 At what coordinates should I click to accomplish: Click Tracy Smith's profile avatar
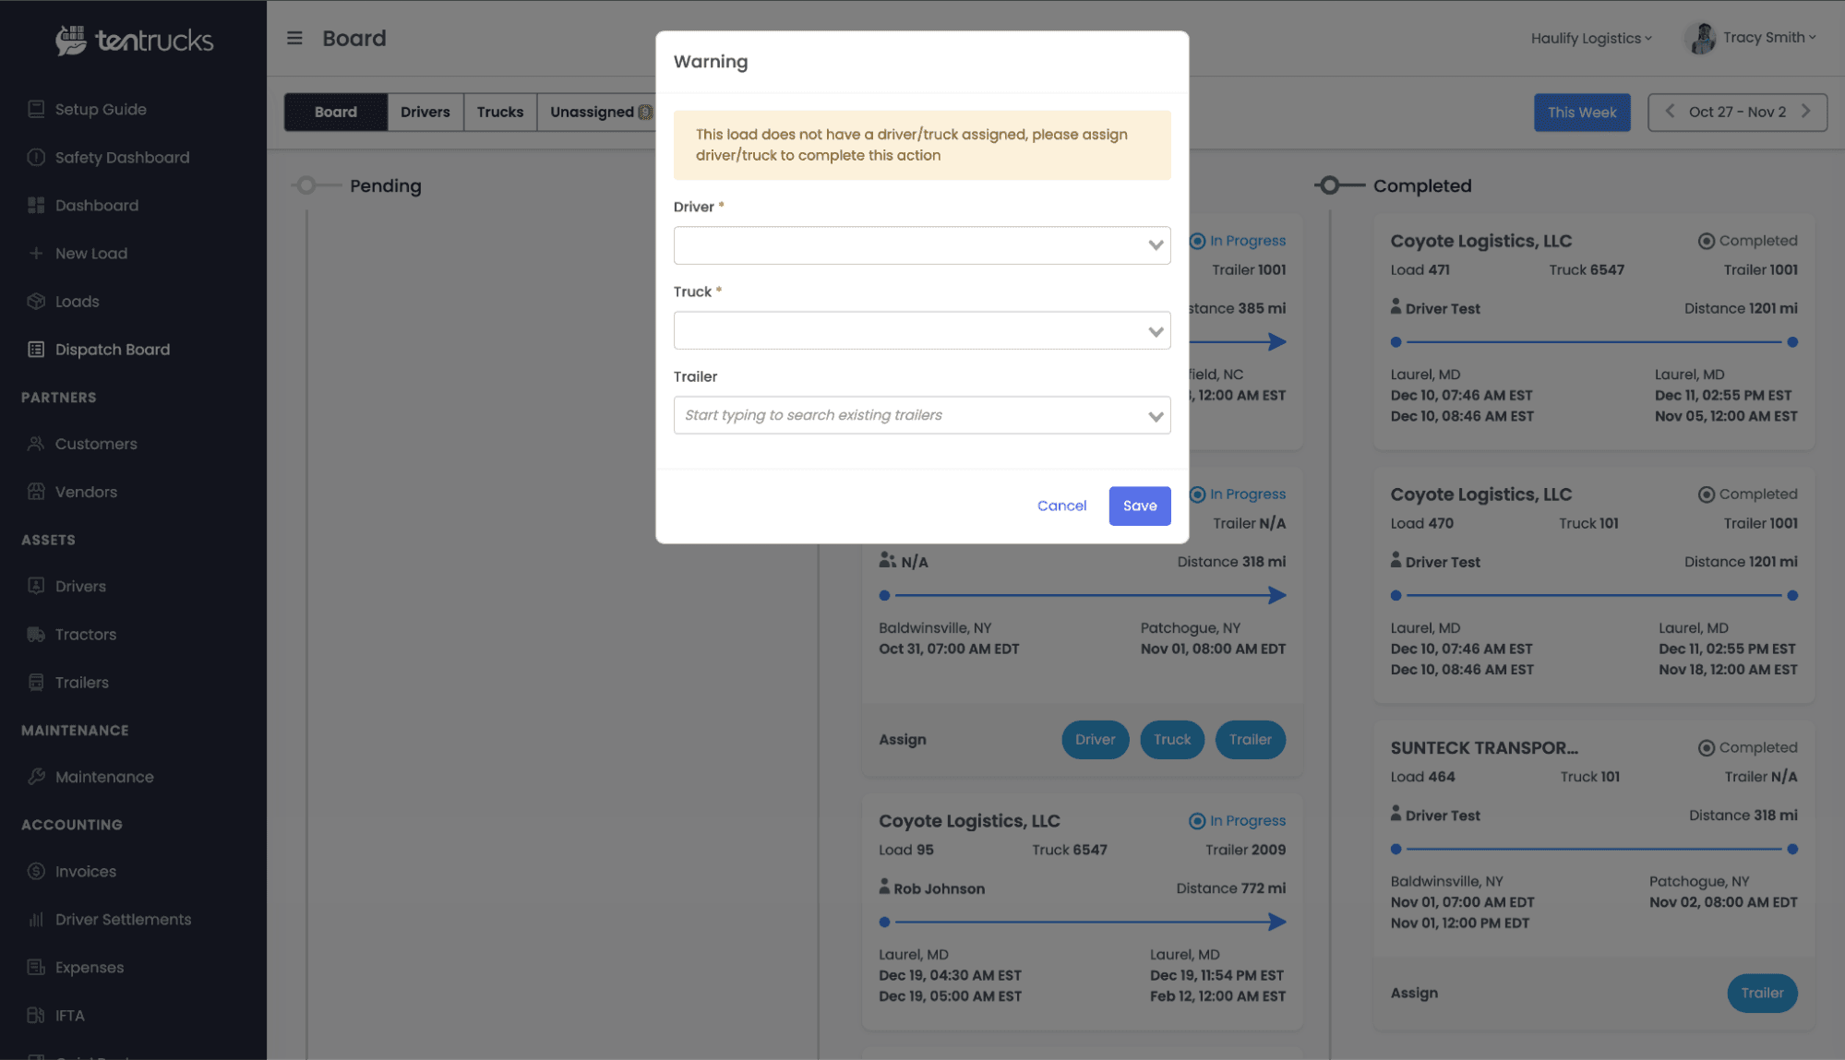pyautogui.click(x=1700, y=38)
